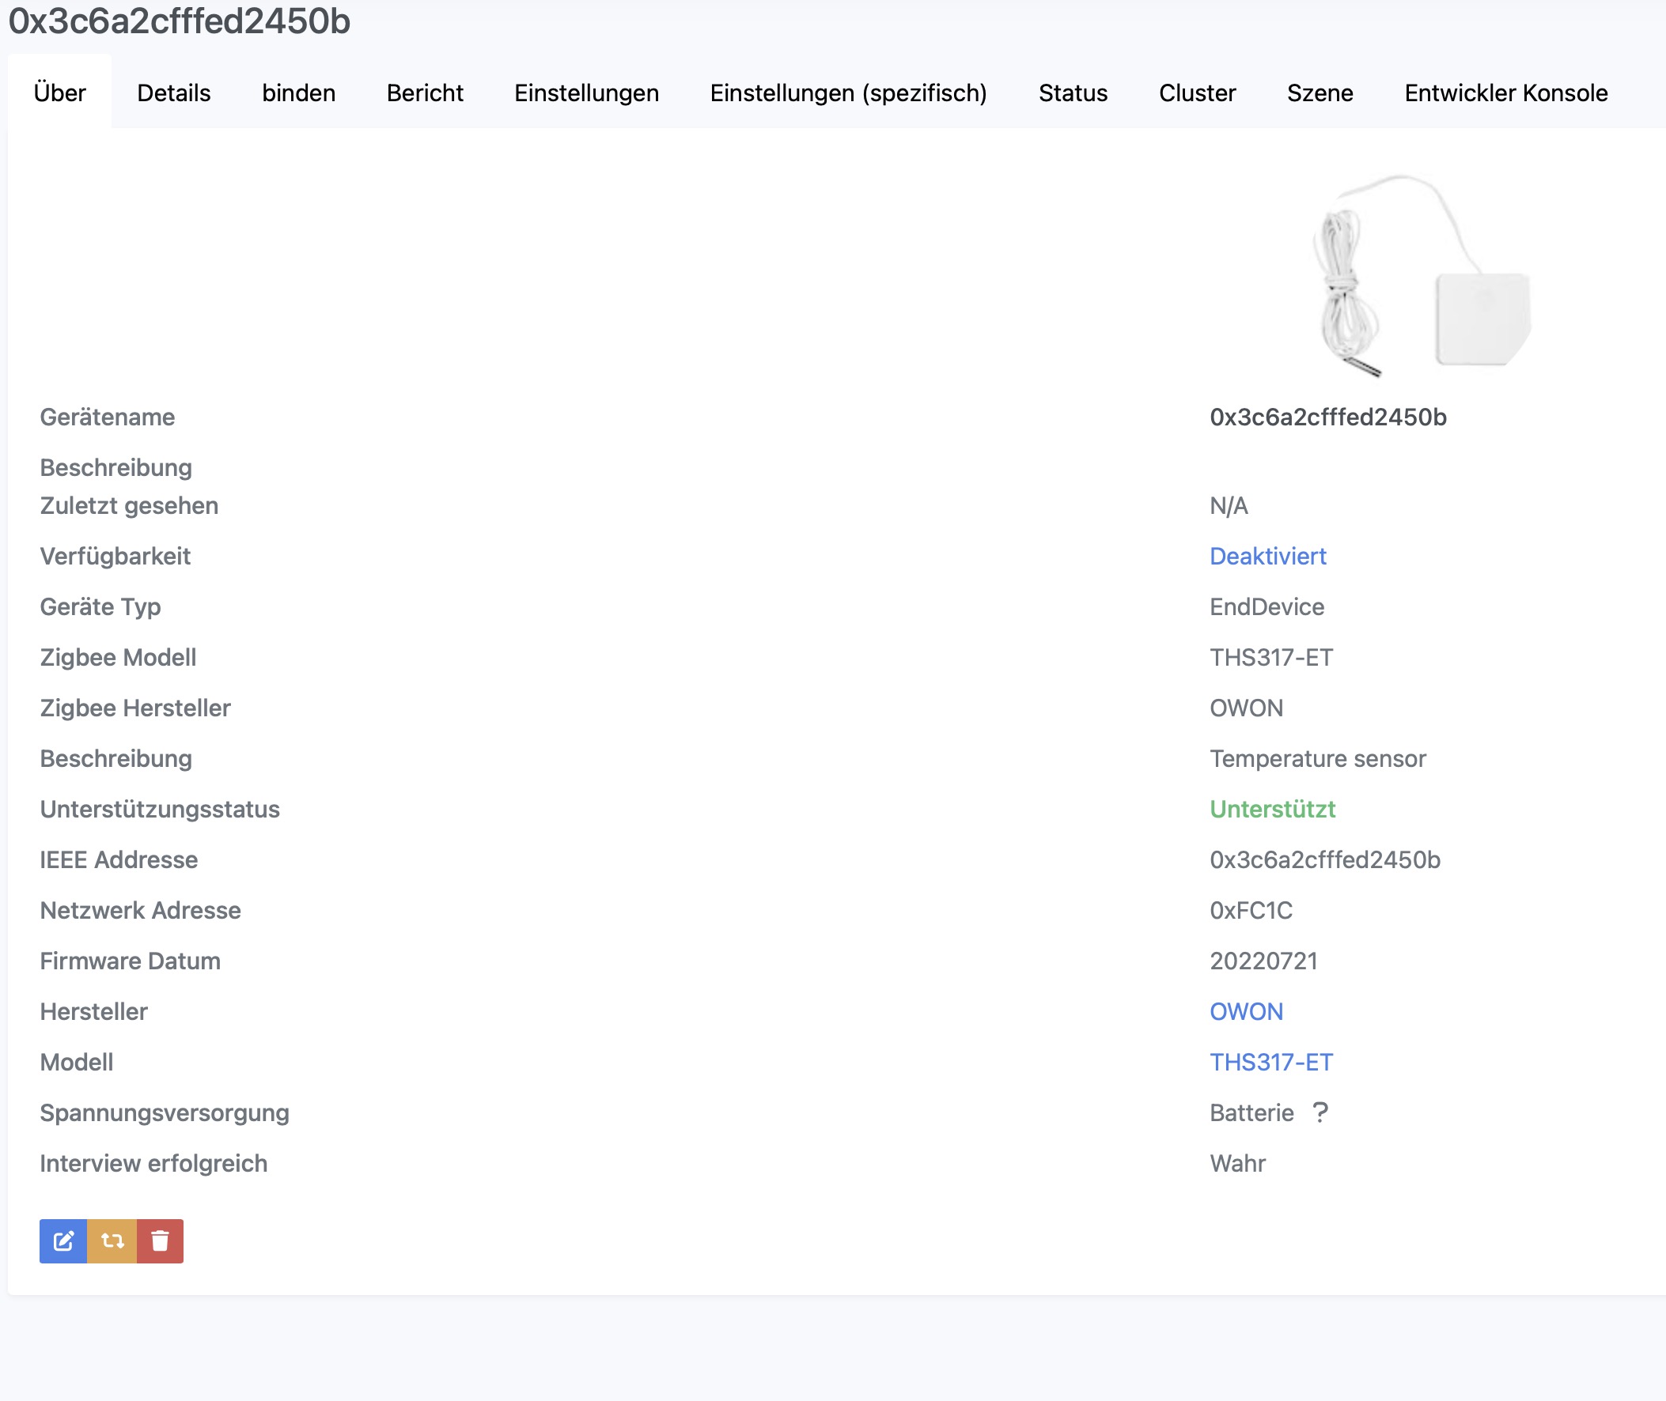Switch to the Details tab
Screen dimensions: 1666x1401
click(x=173, y=93)
